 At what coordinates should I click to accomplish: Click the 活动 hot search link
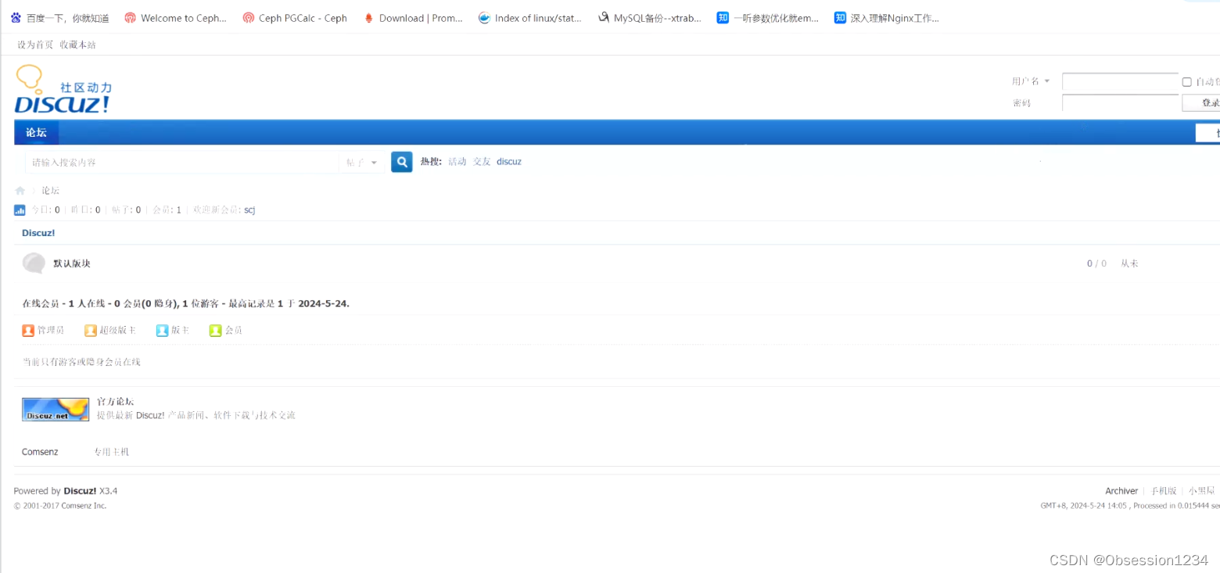click(x=457, y=162)
